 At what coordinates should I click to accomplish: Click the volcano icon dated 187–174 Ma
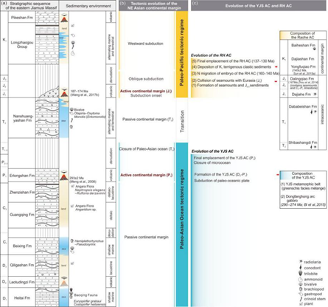[x=64, y=92]
